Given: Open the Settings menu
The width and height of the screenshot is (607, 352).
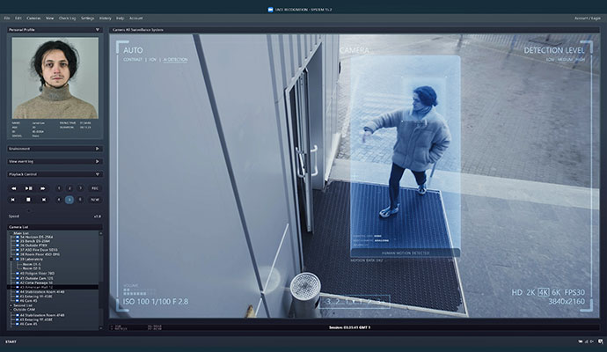Looking at the screenshot, I should click(x=87, y=18).
